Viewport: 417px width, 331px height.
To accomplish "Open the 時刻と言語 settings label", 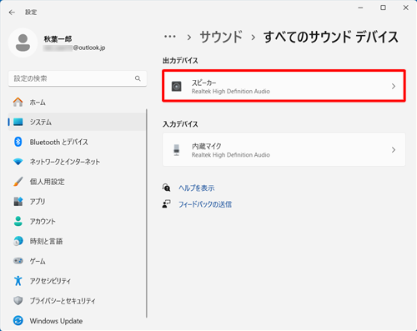I will click(46, 241).
